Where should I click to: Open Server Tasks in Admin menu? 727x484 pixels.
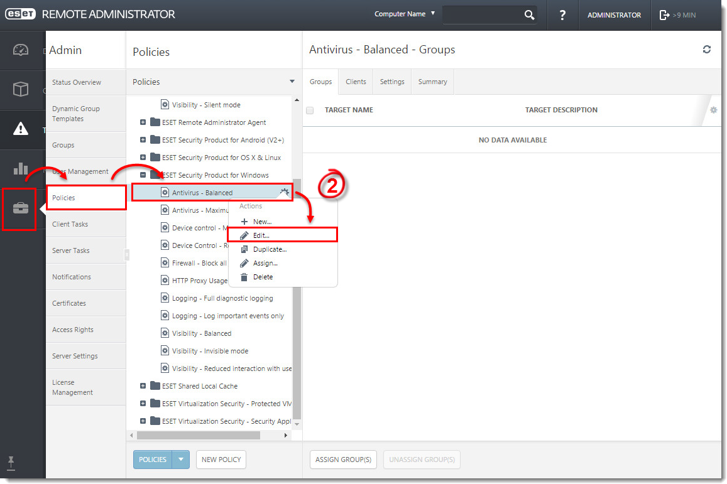[86, 250]
